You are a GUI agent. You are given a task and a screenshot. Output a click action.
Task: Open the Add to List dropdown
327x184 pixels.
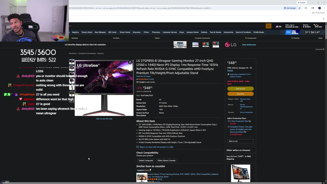(x=240, y=141)
